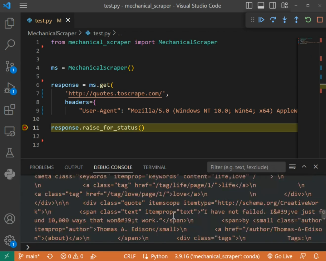Click Continue in the debug toolbar
326x261 pixels.
[x=261, y=20]
